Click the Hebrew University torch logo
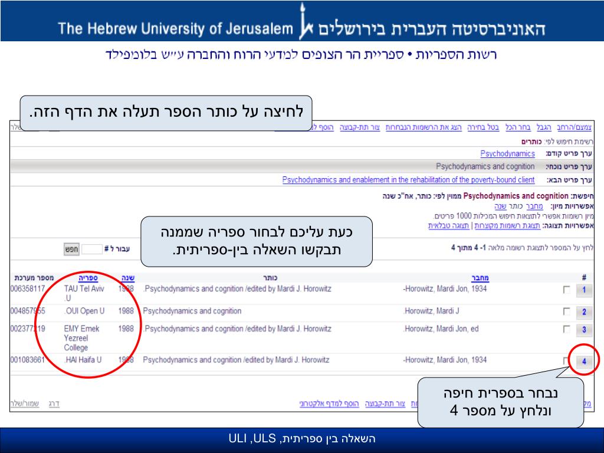 (x=306, y=22)
